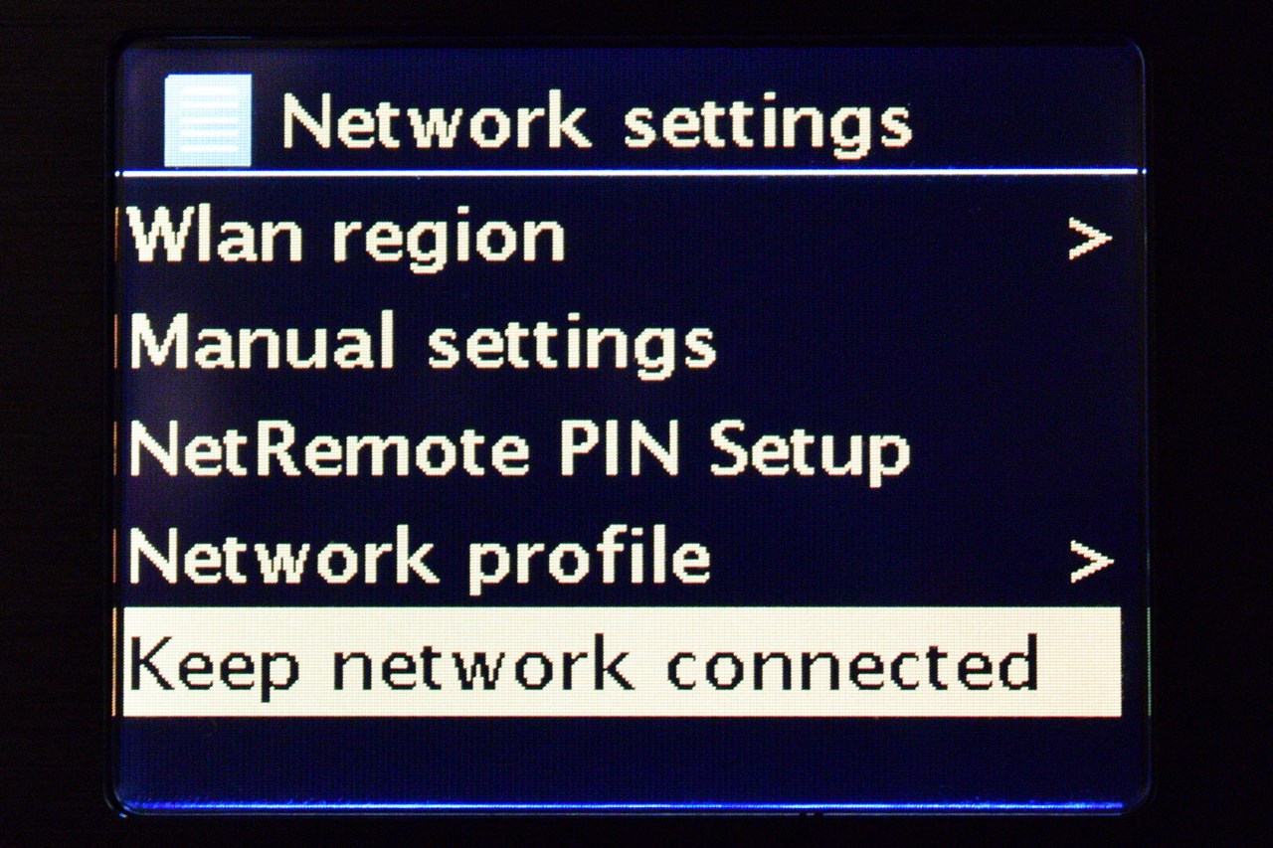Toggle the highlighted Keep network connected option
Image resolution: width=1273 pixels, height=848 pixels.
(620, 662)
